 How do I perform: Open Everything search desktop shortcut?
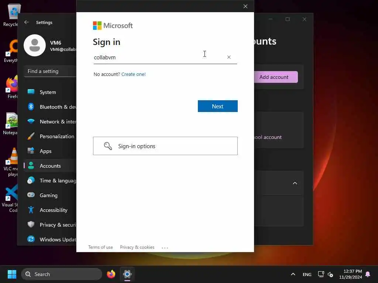pos(11,51)
